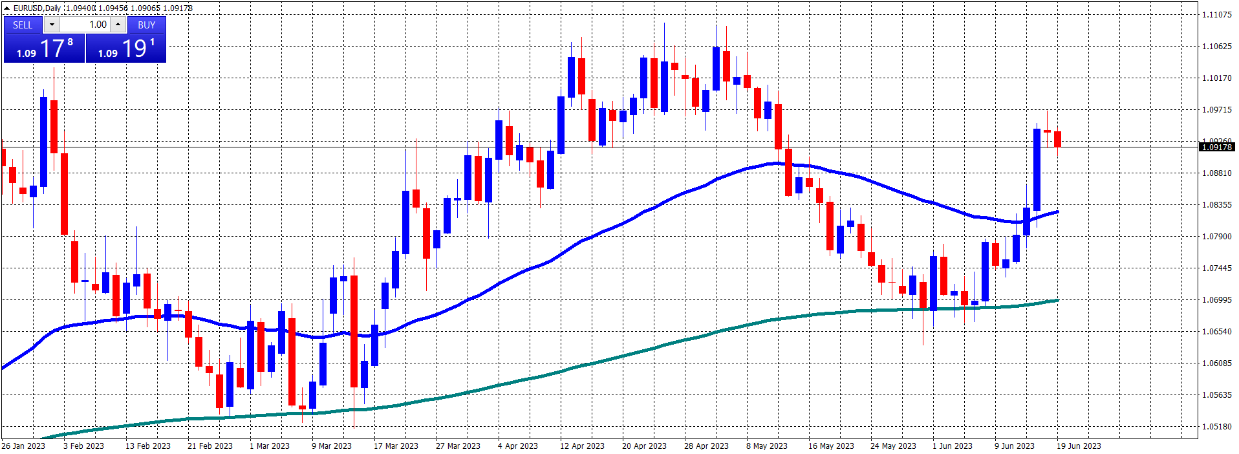Click the 8 May 2023 date label

[x=767, y=446]
